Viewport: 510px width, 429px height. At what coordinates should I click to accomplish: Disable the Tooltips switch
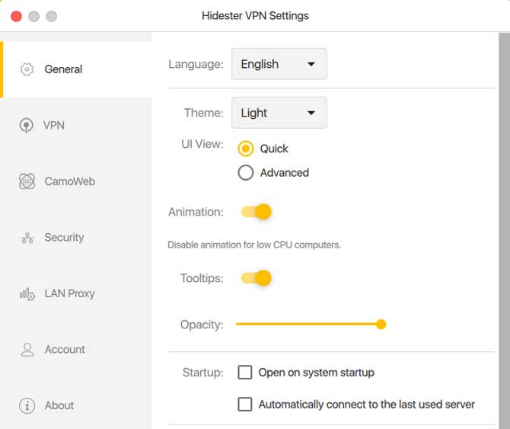tap(257, 278)
